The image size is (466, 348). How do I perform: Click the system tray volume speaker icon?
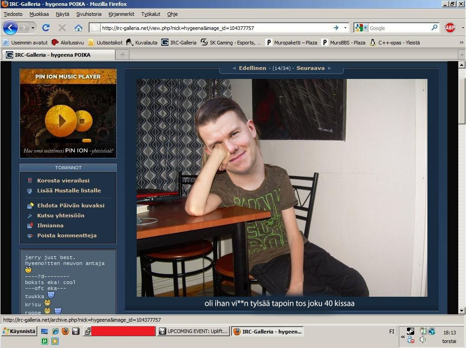pos(422,339)
